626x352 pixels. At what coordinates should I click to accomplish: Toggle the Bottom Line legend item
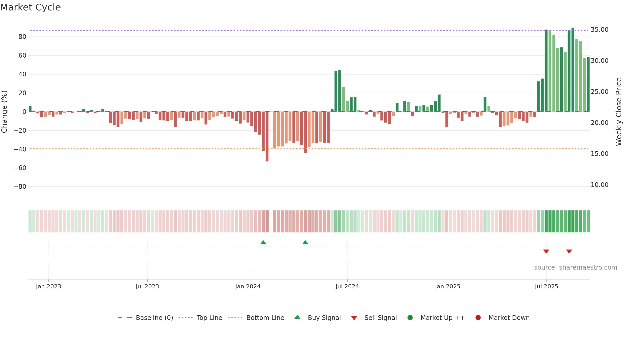(x=256, y=318)
